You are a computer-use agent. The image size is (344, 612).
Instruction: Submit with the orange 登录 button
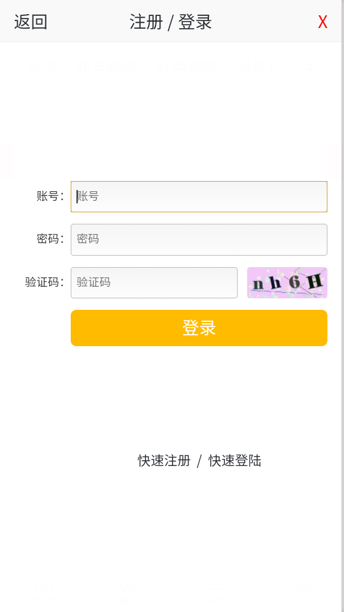[x=199, y=328]
